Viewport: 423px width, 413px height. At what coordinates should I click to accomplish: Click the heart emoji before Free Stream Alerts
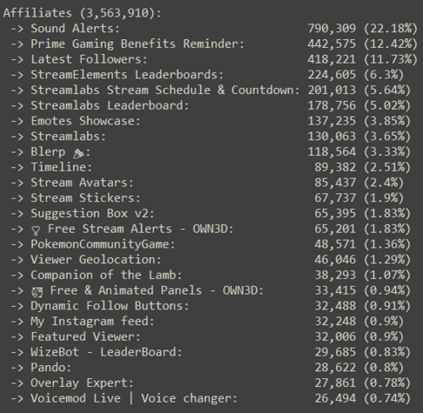coord(36,230)
